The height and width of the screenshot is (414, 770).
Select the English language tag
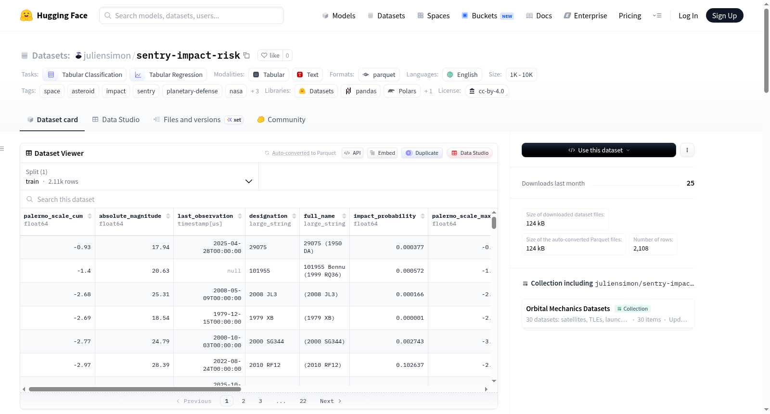(462, 75)
